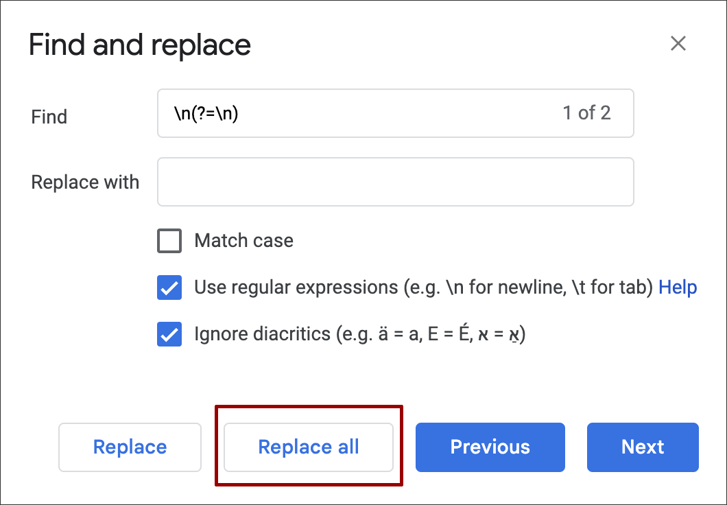Viewport: 727px width, 505px height.
Task: Open the Help link for regular expressions
Action: point(678,287)
